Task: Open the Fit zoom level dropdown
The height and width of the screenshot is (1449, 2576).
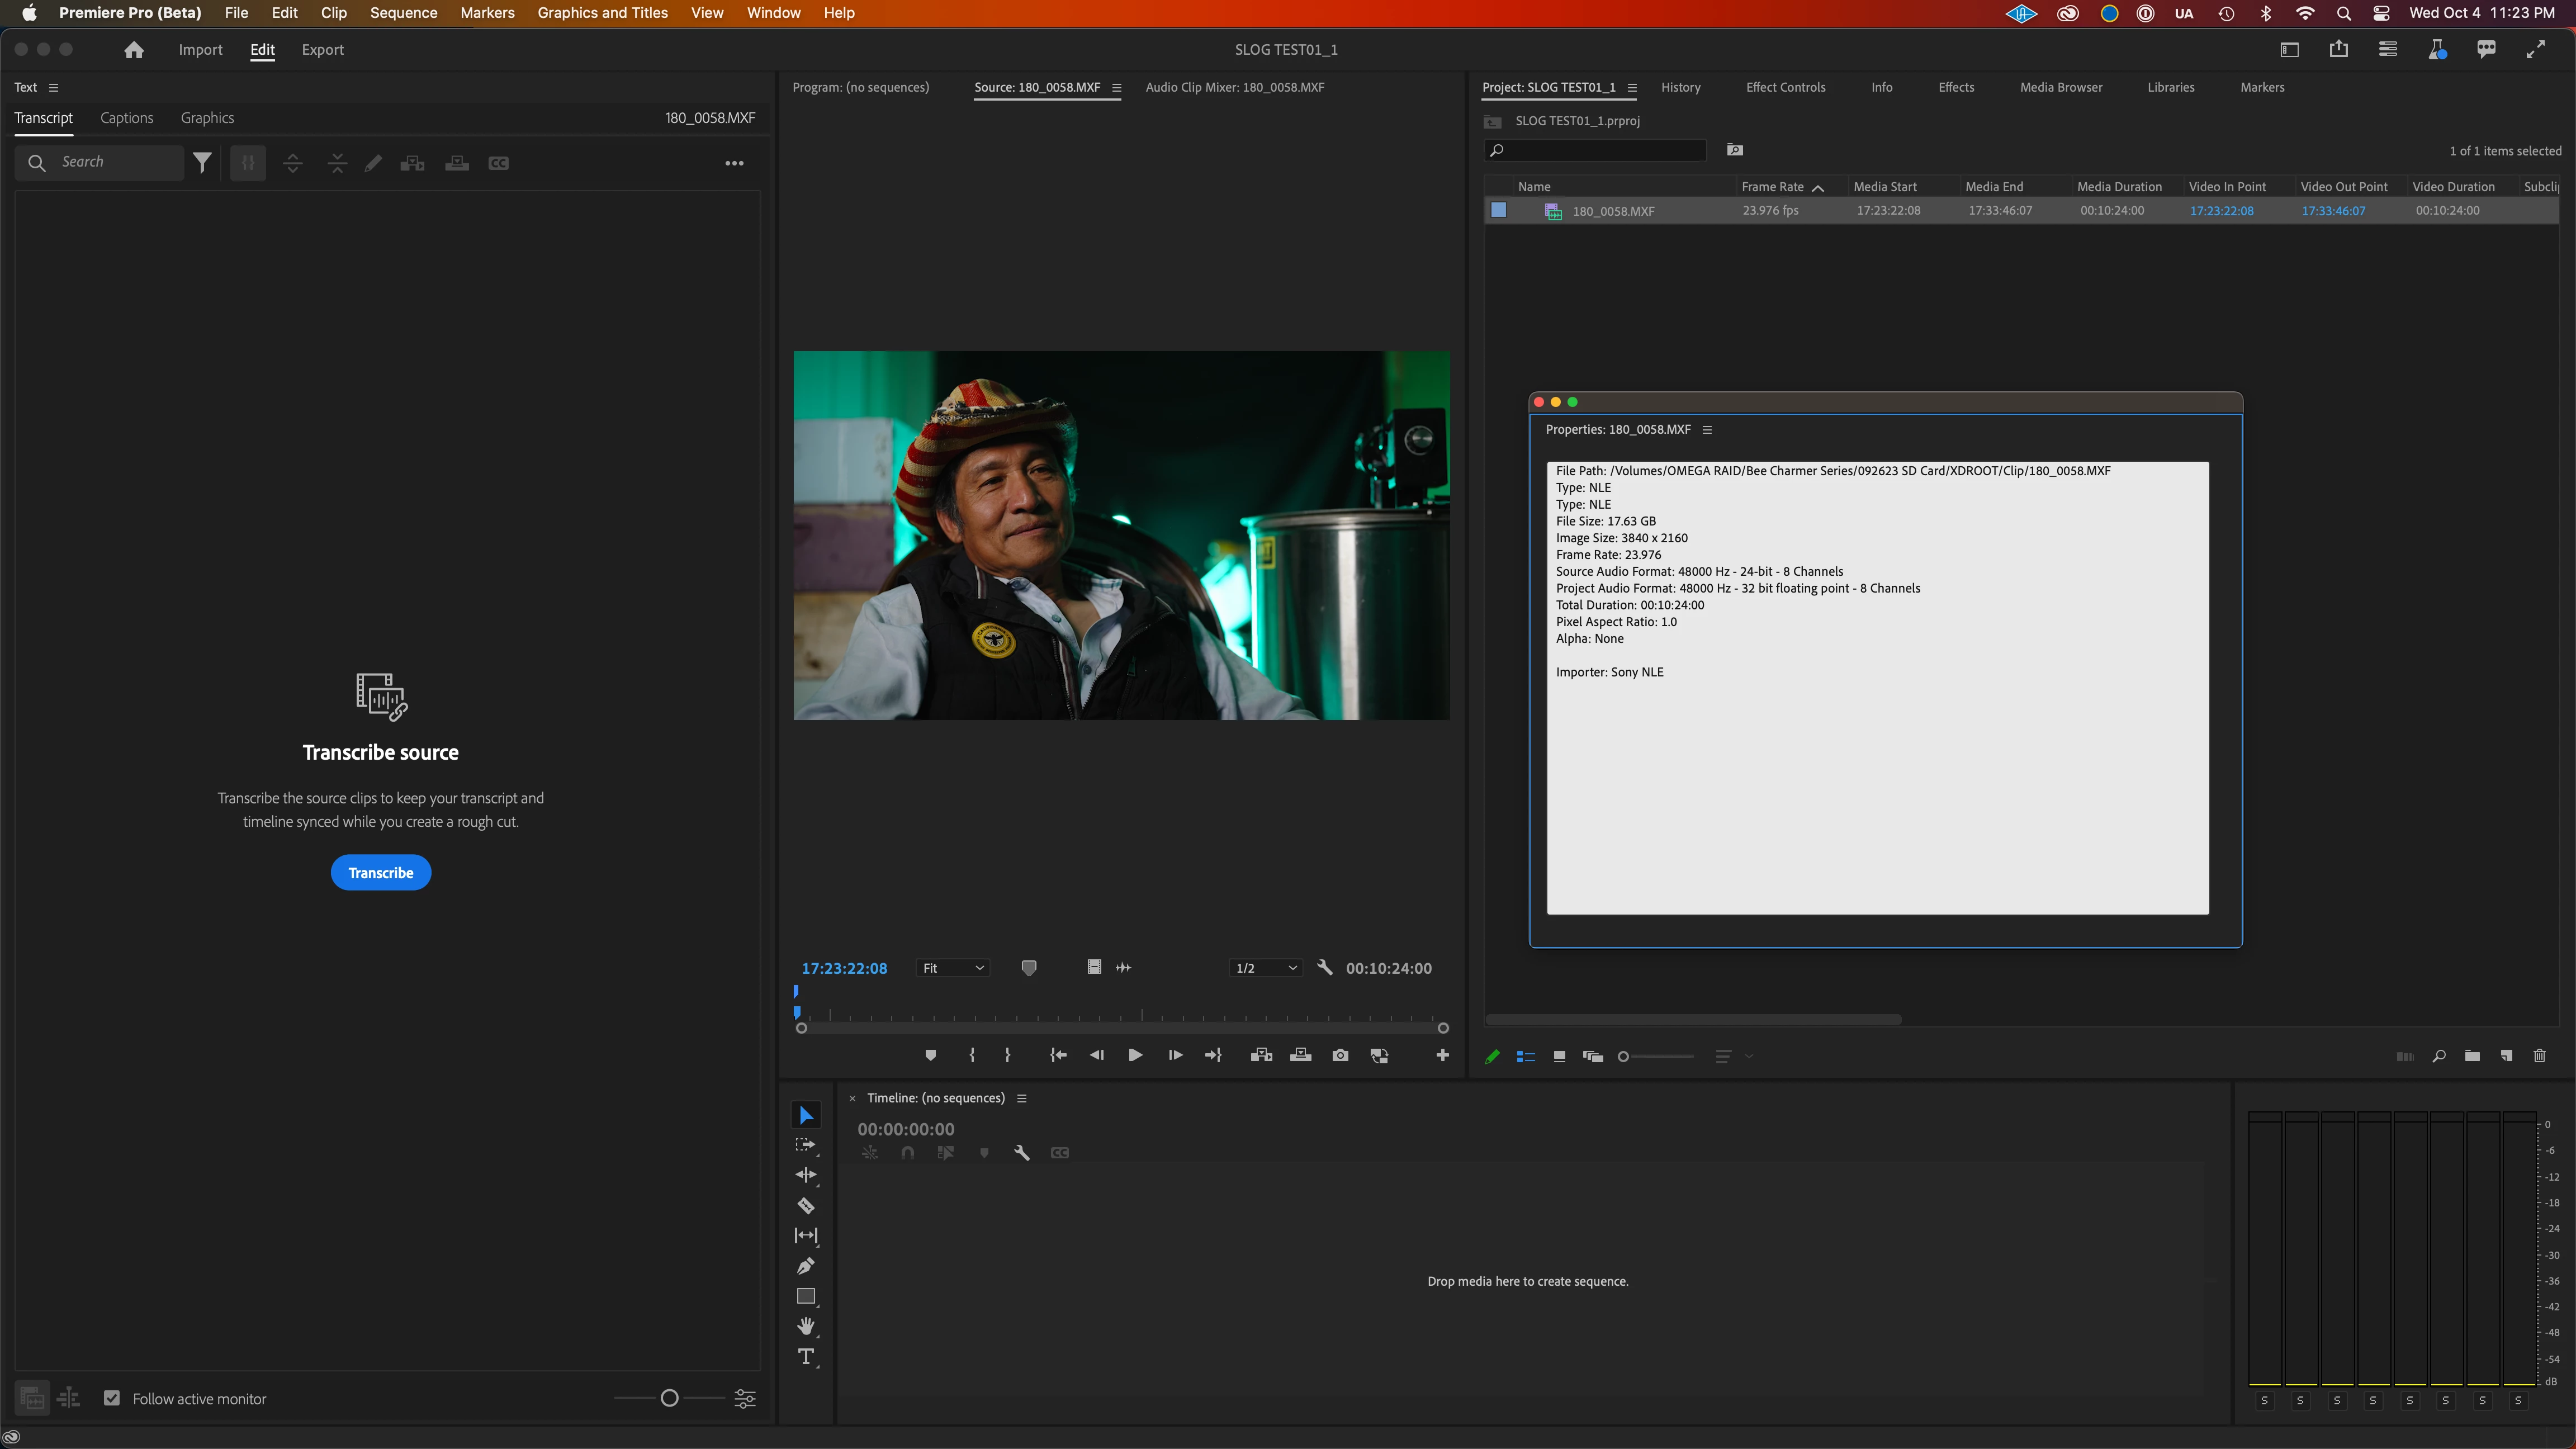Action: [953, 968]
